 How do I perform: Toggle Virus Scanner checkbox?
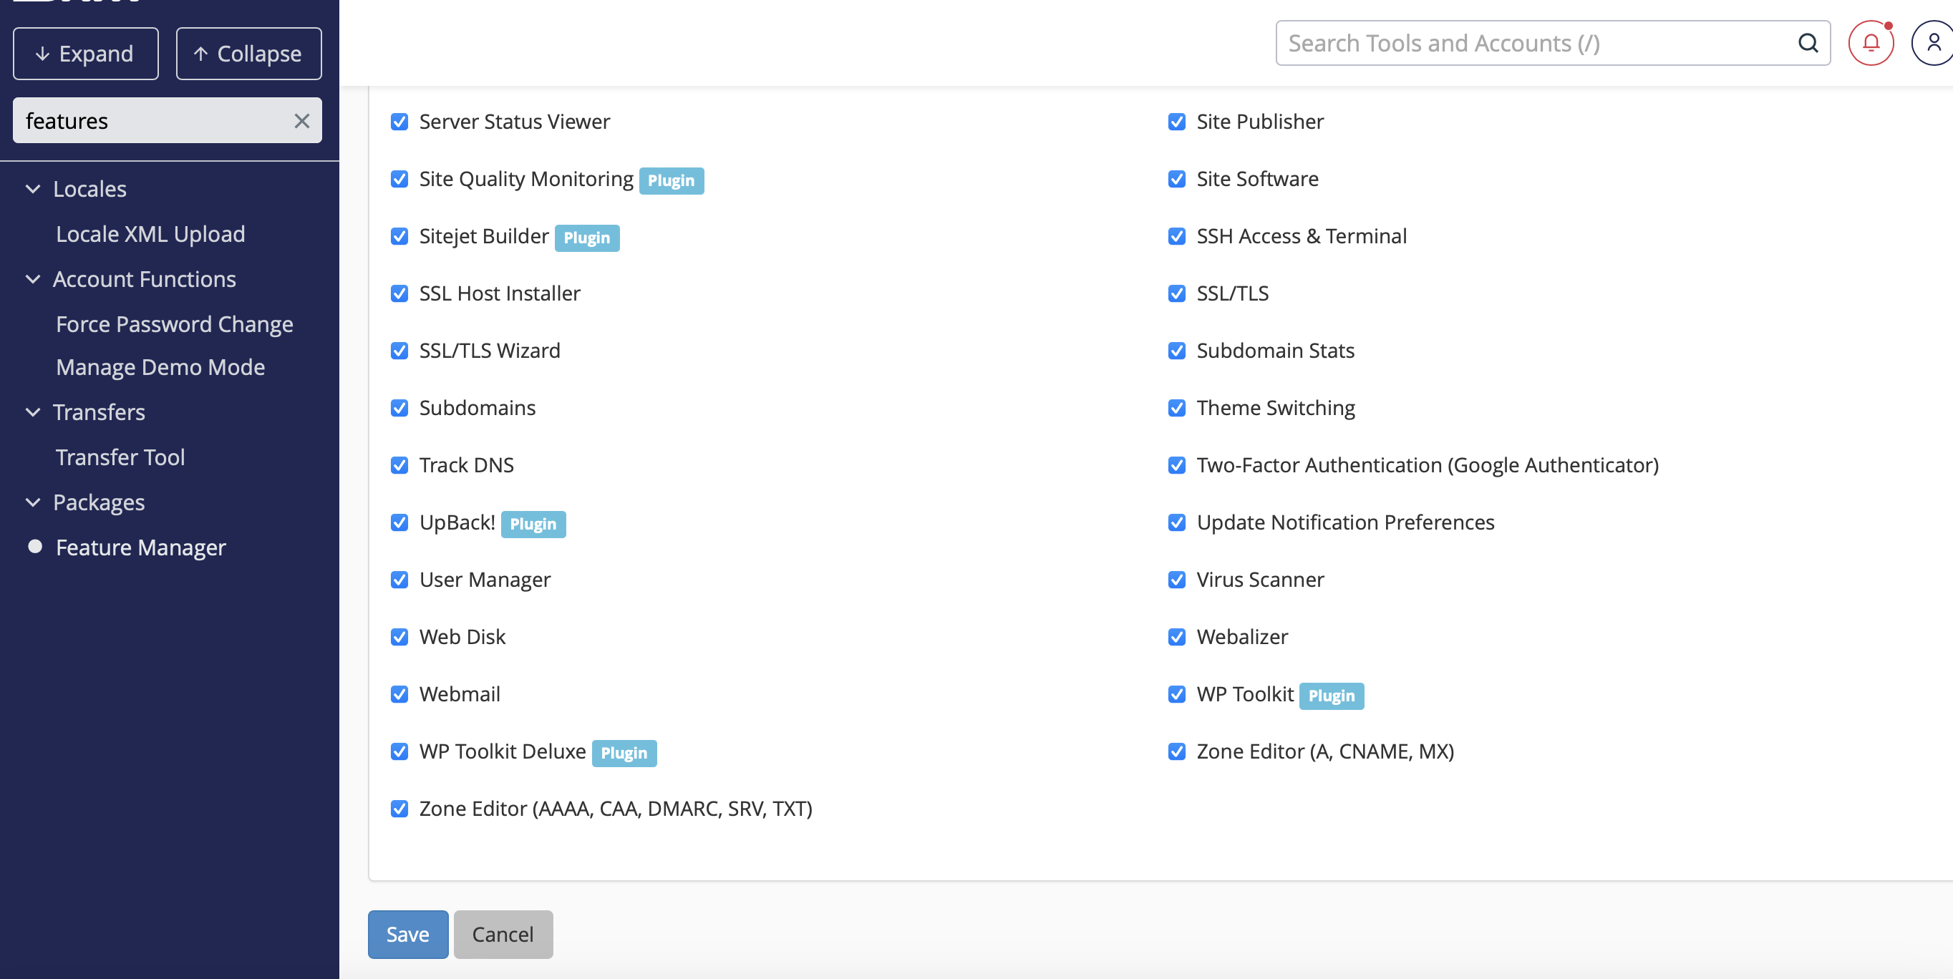1177,580
